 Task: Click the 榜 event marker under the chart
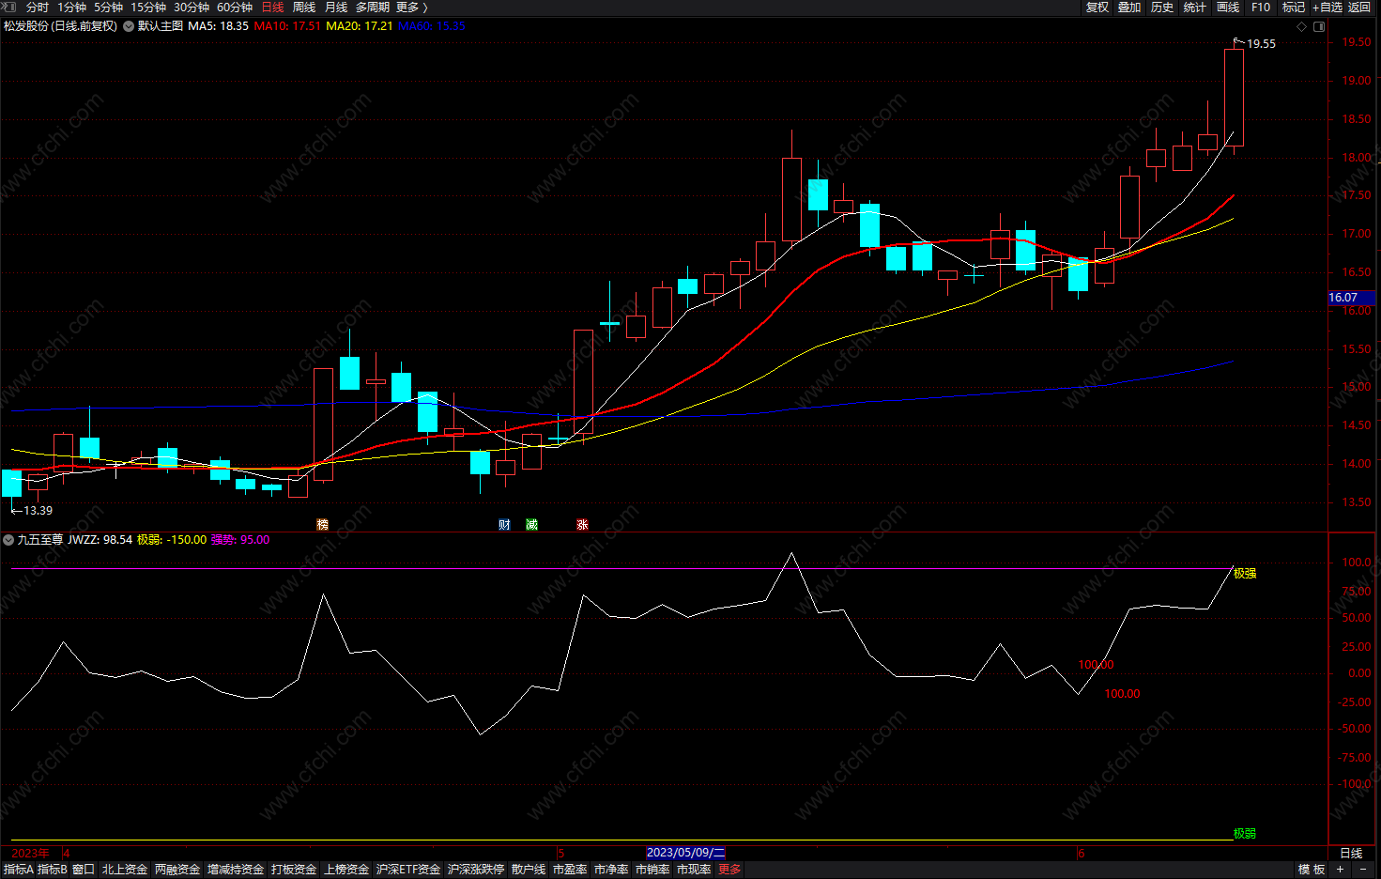pos(323,525)
